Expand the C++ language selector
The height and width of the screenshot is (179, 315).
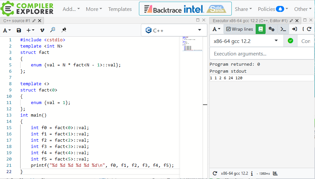click(x=174, y=30)
